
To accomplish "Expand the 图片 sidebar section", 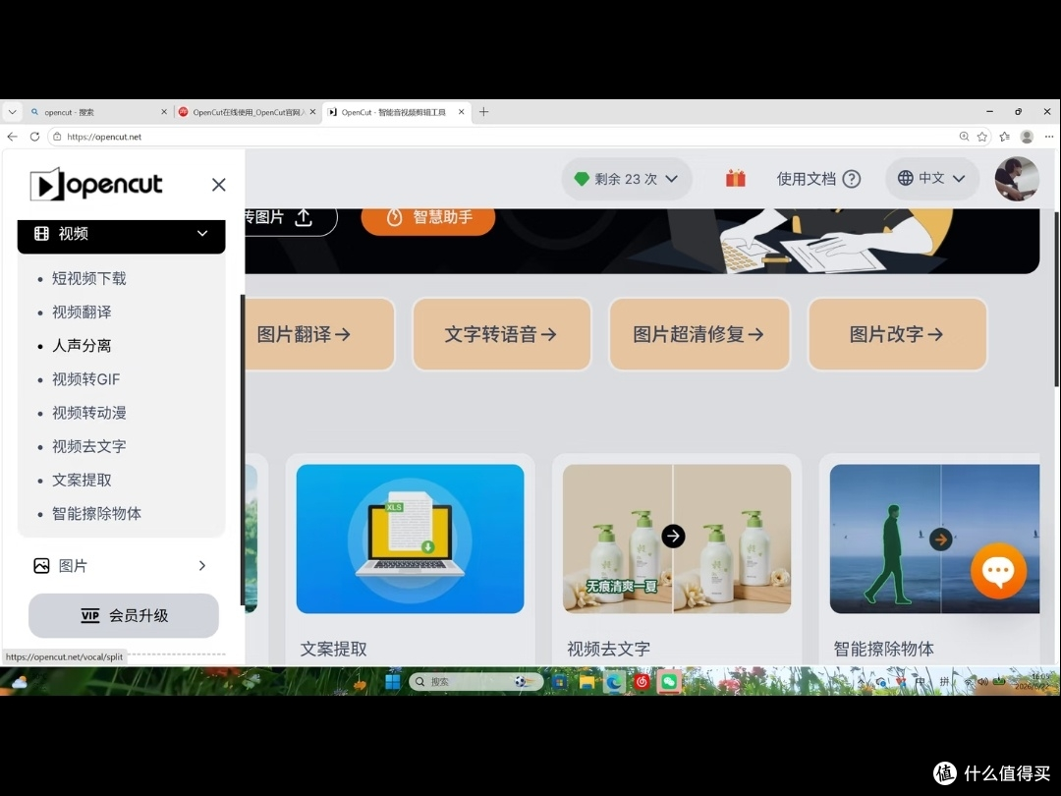I will click(x=121, y=566).
